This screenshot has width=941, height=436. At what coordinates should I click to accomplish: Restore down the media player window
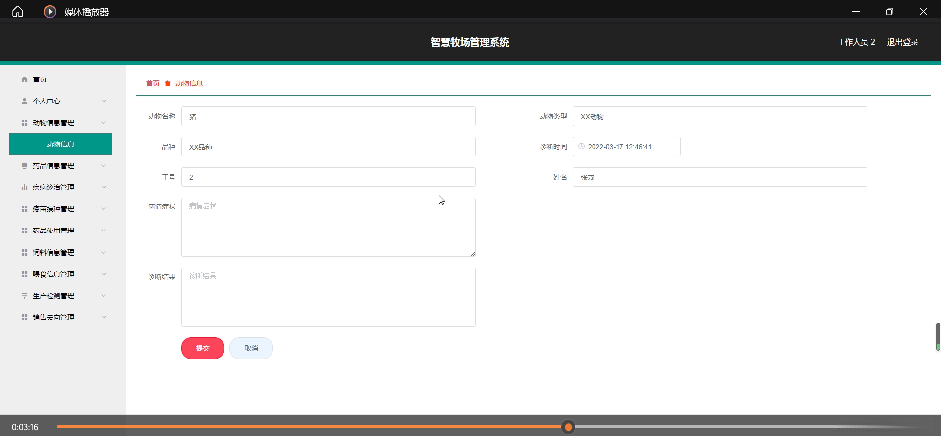click(890, 12)
